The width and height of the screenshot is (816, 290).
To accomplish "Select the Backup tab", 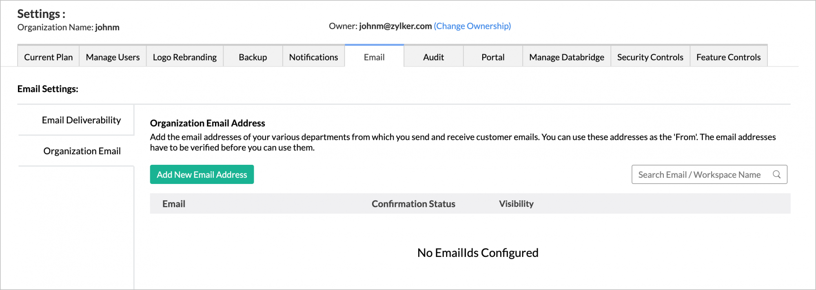I will [x=253, y=57].
